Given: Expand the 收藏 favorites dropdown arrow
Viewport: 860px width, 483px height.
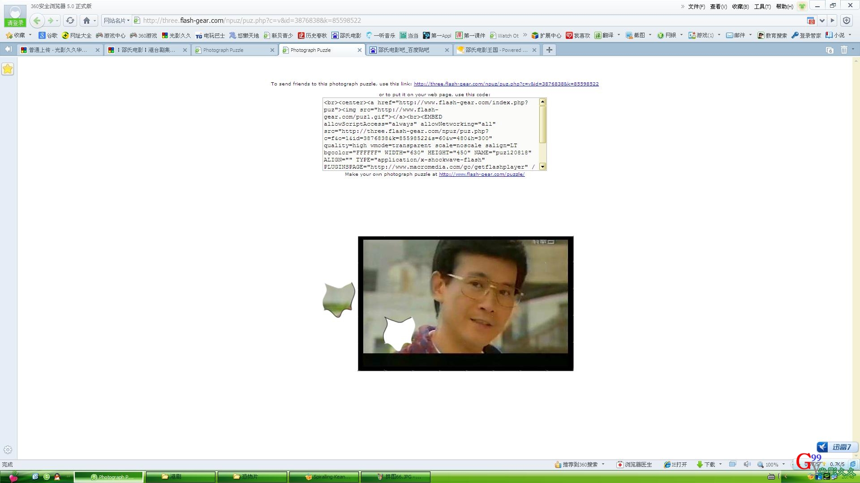Looking at the screenshot, I should click(x=30, y=35).
